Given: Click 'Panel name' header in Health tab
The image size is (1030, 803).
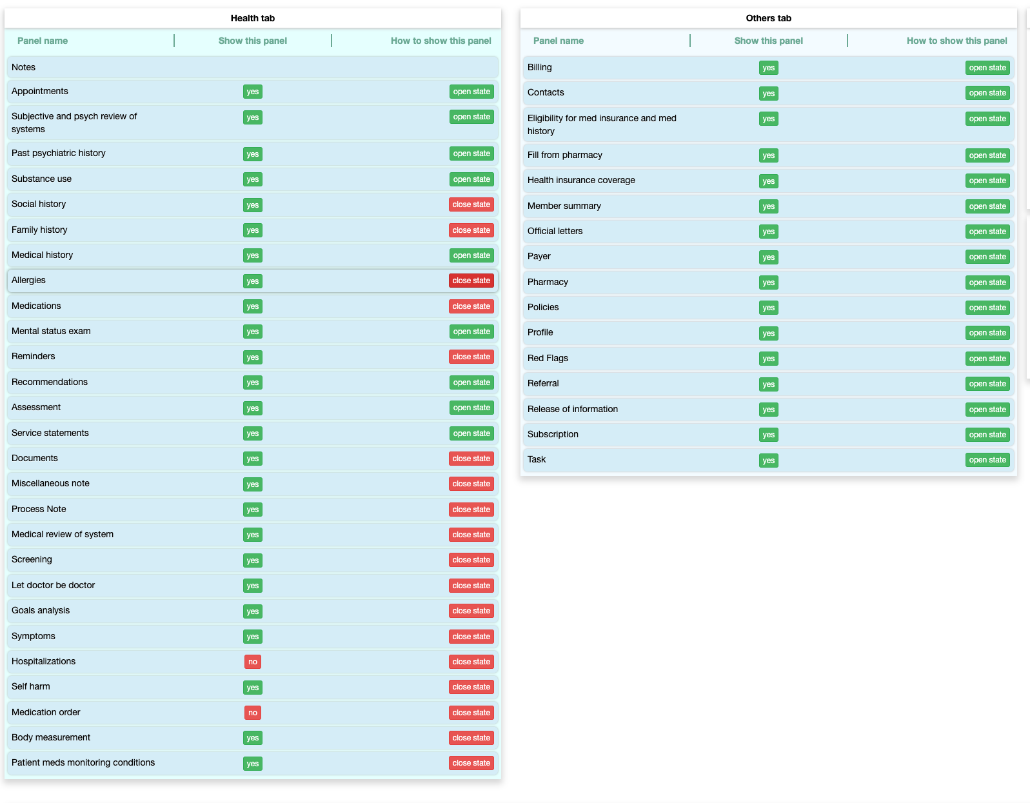Looking at the screenshot, I should 43,41.
